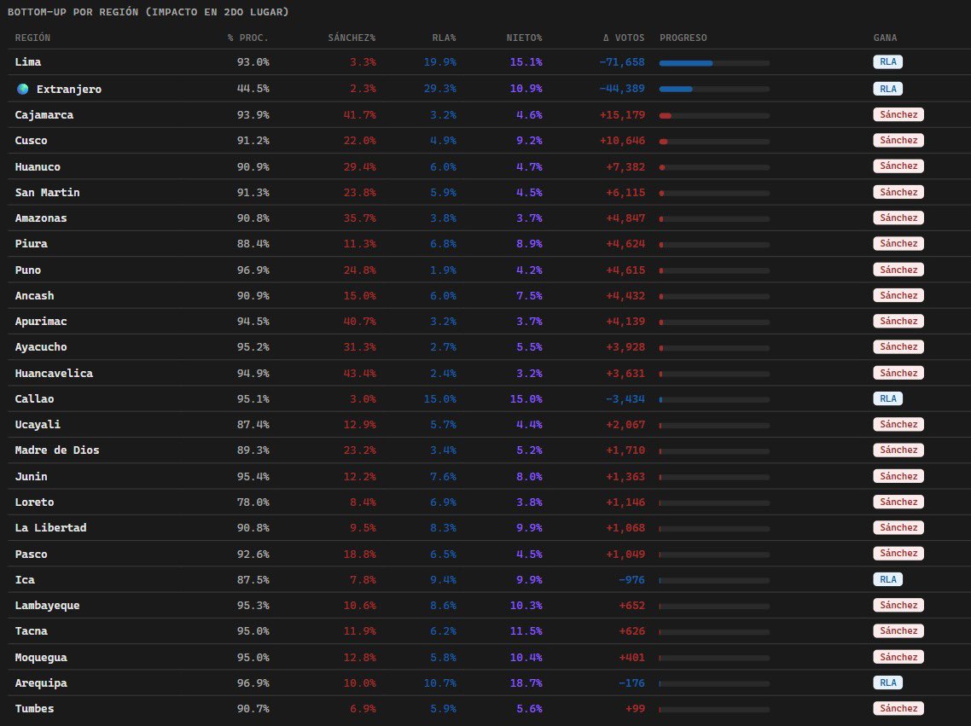Image resolution: width=971 pixels, height=726 pixels.
Task: Click the +99 votes value for Tumbes
Action: (635, 709)
